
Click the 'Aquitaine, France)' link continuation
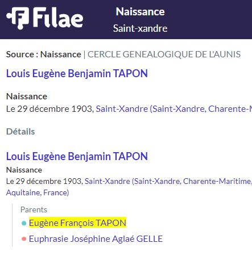tap(38, 192)
